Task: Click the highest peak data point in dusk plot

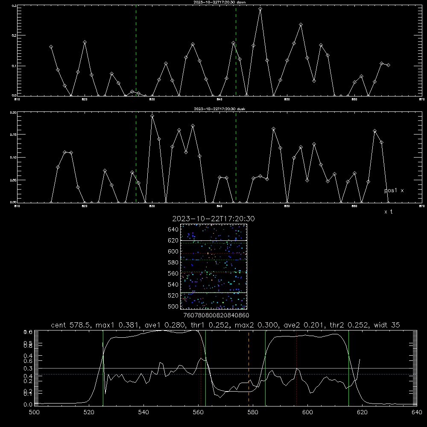Action: [152, 116]
